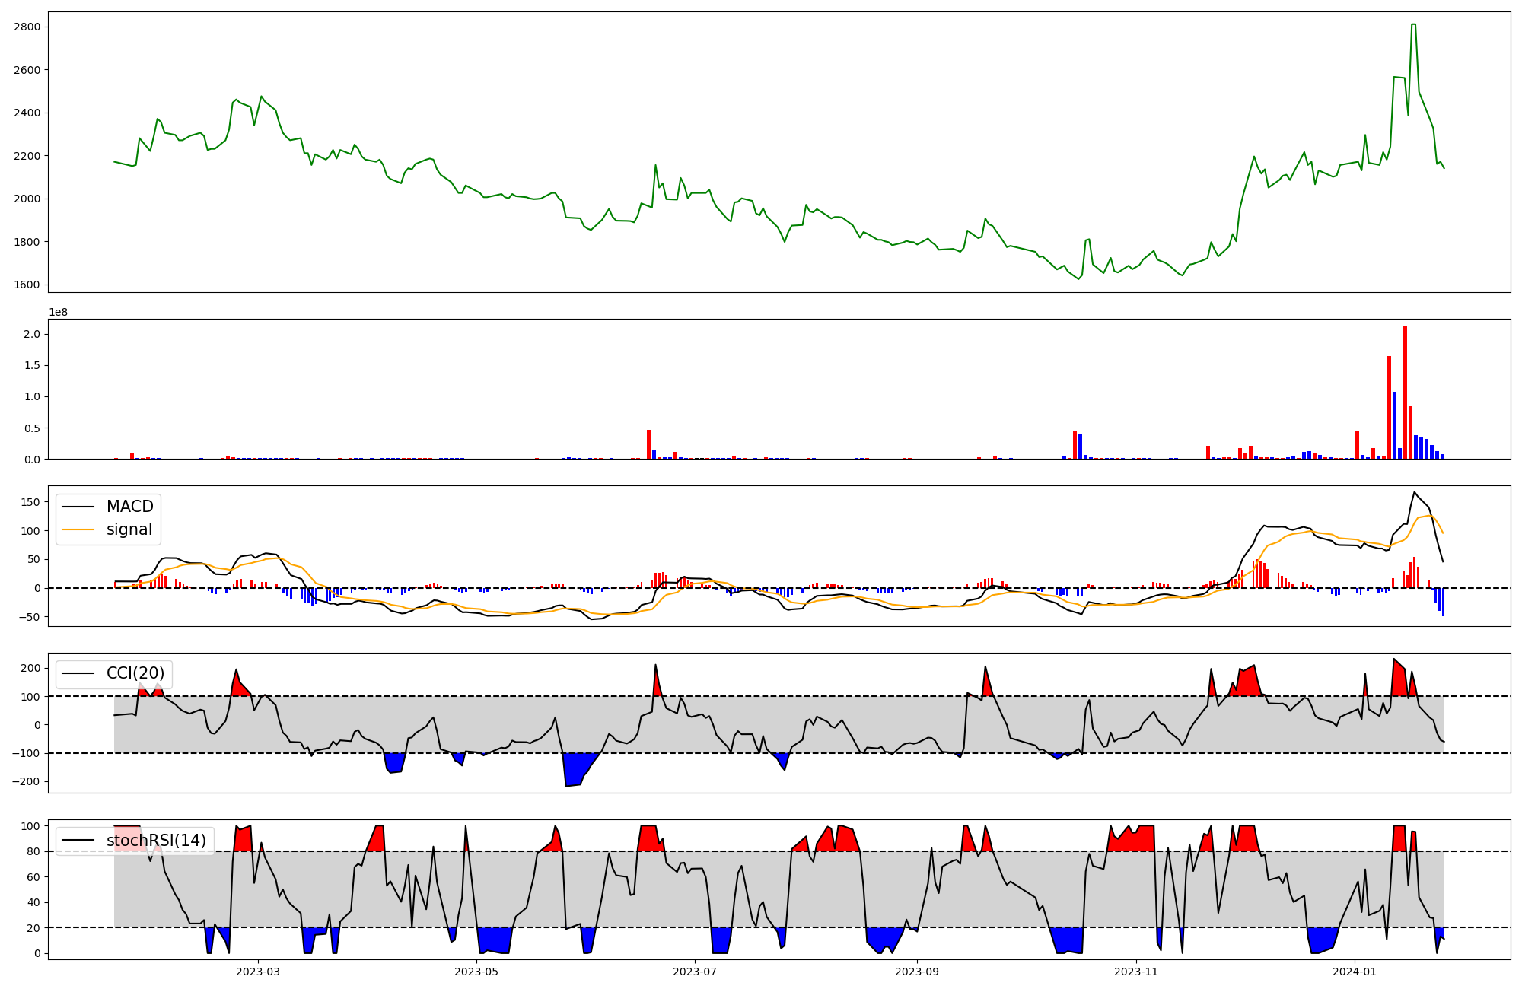Viewport: 1522px width, 989px height.
Task: Click the tall blue volume bar near 1.0
Action: [x=1394, y=426]
